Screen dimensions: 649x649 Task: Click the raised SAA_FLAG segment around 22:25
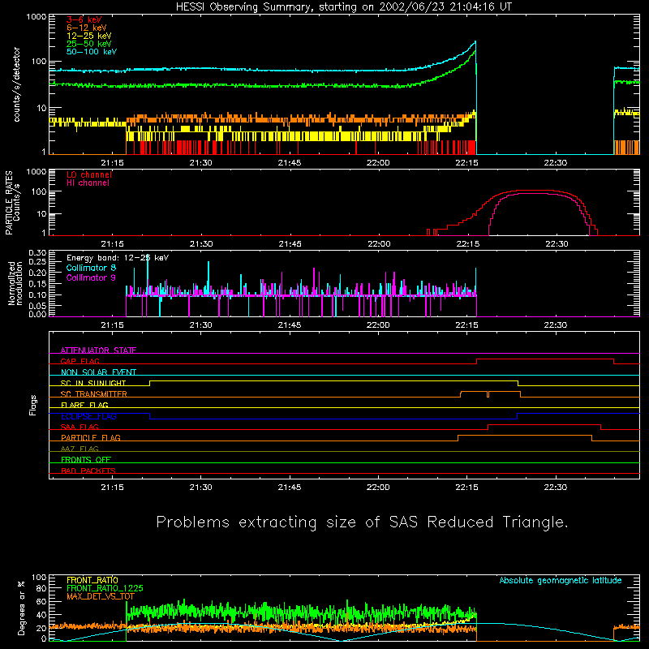(544, 424)
